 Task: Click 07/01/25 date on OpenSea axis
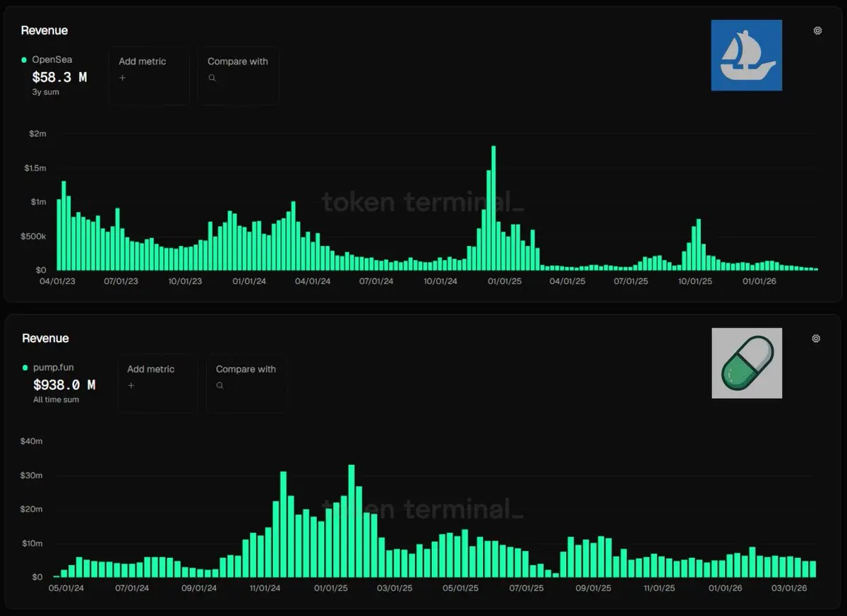coord(631,281)
